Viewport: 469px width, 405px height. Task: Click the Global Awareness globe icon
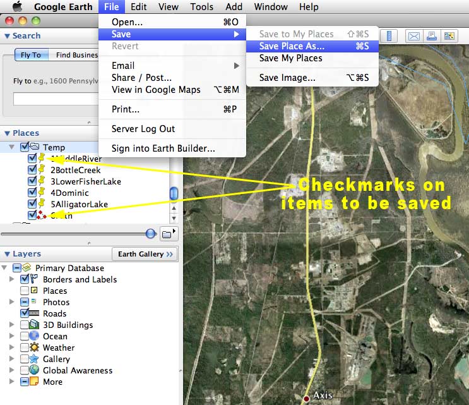pyautogui.click(x=34, y=370)
